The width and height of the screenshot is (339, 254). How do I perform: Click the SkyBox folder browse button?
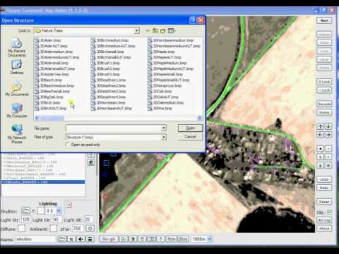pyautogui.click(x=26, y=210)
